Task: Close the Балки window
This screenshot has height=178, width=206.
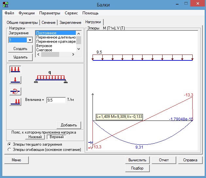Action: pos(198,4)
